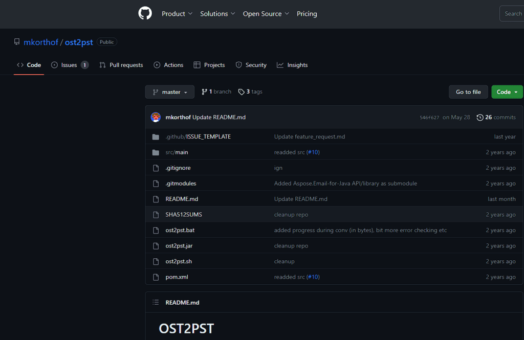The image size is (524, 340).
Task: Click mkorthof's avatar in the commit row
Action: (156, 117)
